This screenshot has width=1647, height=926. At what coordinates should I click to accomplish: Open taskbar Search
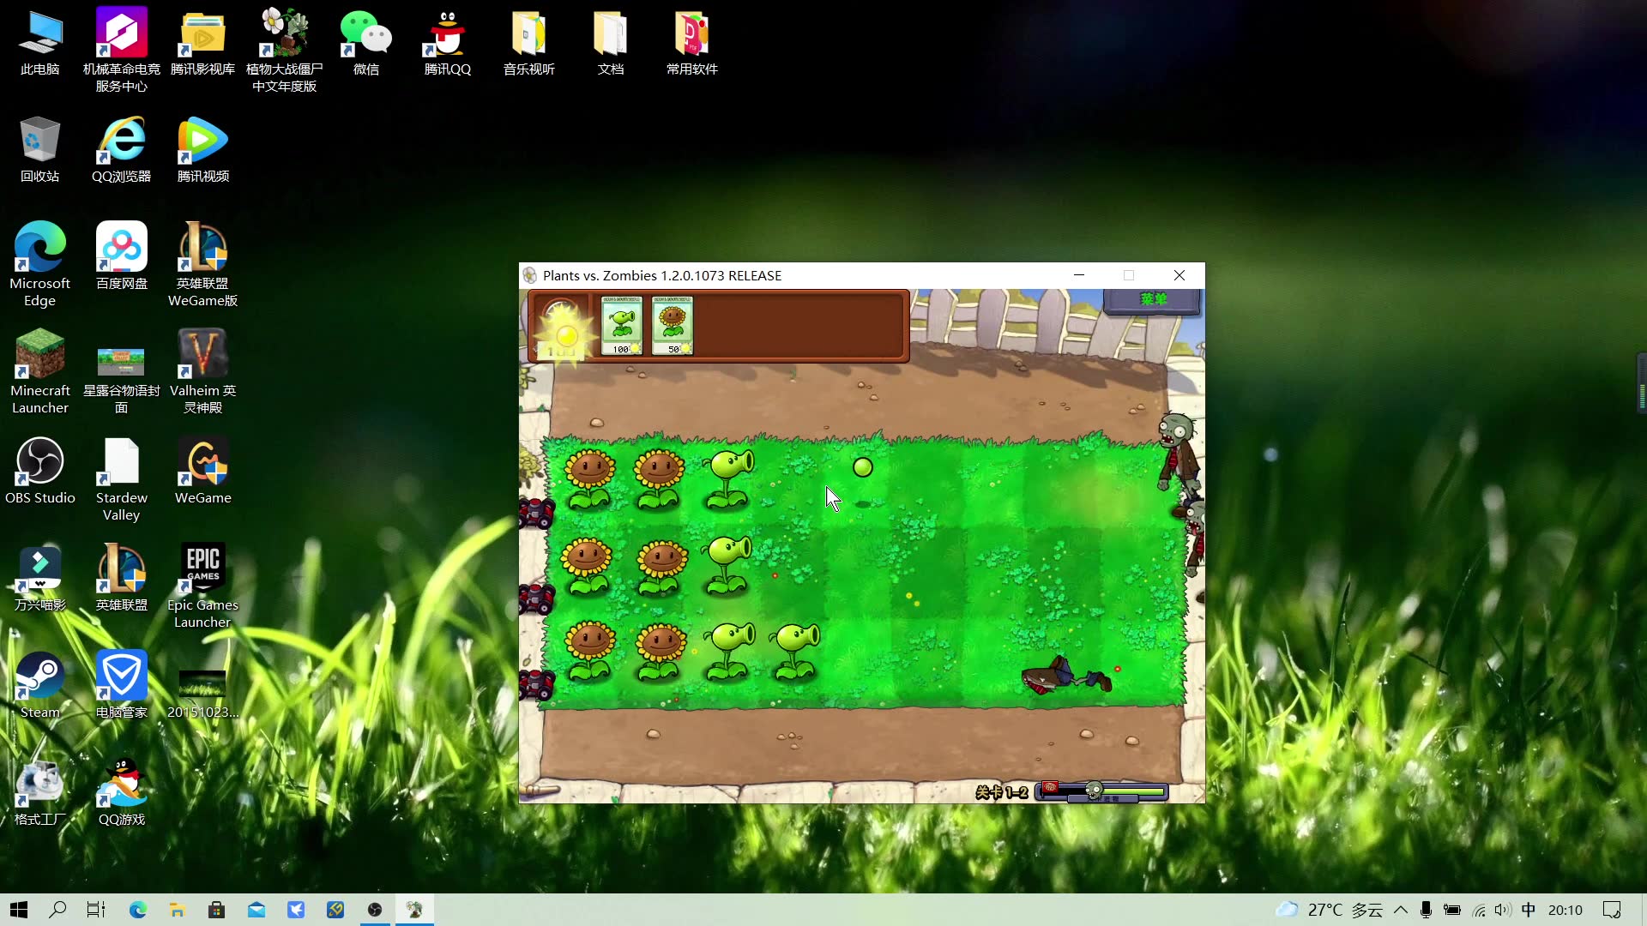[x=57, y=910]
